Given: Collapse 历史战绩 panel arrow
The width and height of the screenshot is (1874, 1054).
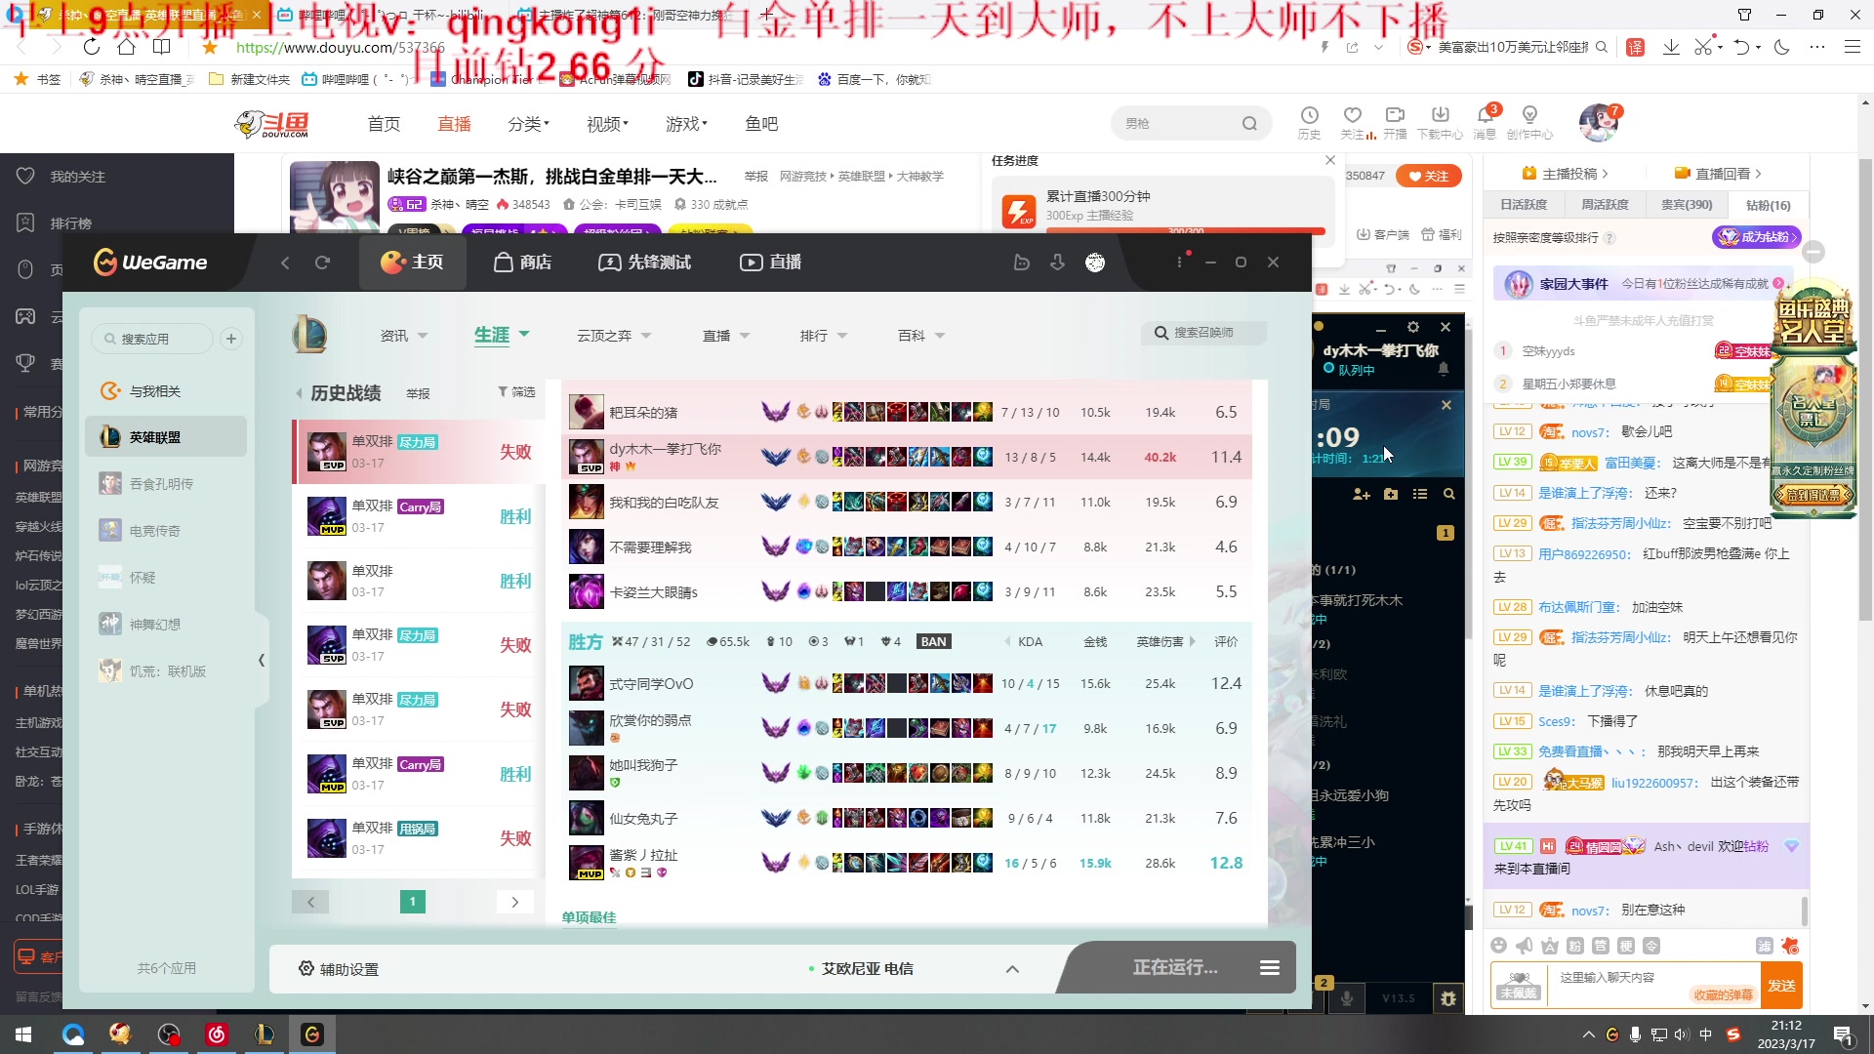Looking at the screenshot, I should pyautogui.click(x=299, y=393).
